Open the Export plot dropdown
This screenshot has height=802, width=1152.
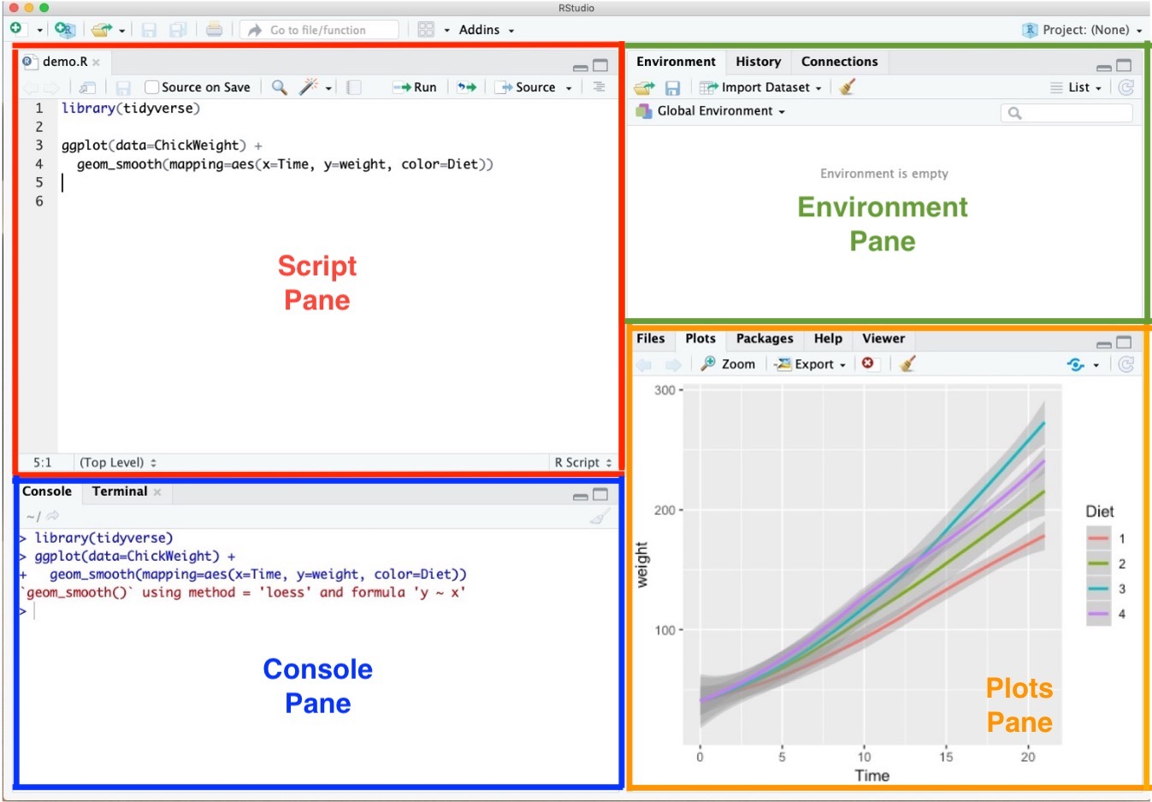[811, 364]
